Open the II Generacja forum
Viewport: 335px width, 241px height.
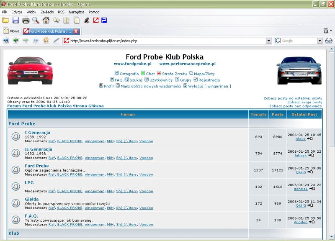coord(39,149)
